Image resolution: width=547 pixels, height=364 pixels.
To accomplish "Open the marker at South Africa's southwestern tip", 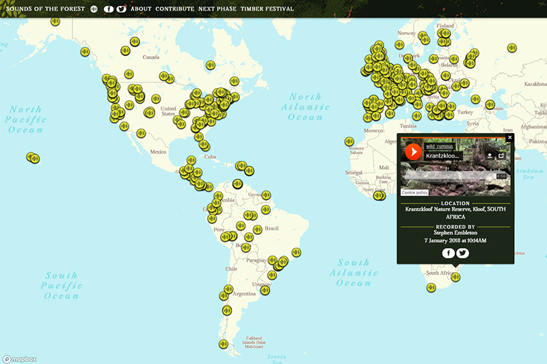I will 431,288.
